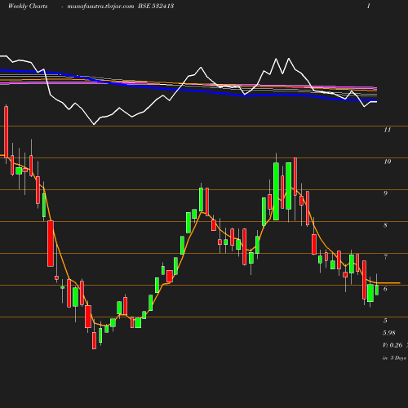The image size is (408, 408).
Task: Click the last price value 5.98
Action: tap(389, 333)
